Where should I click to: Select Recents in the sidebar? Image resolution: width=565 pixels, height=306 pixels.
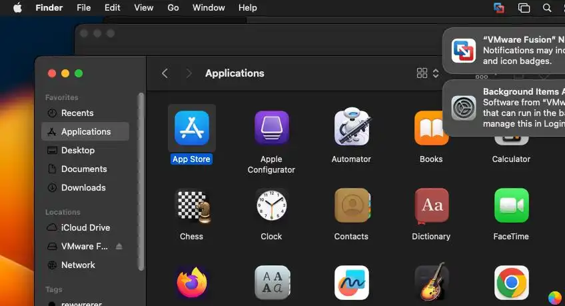tap(85, 113)
